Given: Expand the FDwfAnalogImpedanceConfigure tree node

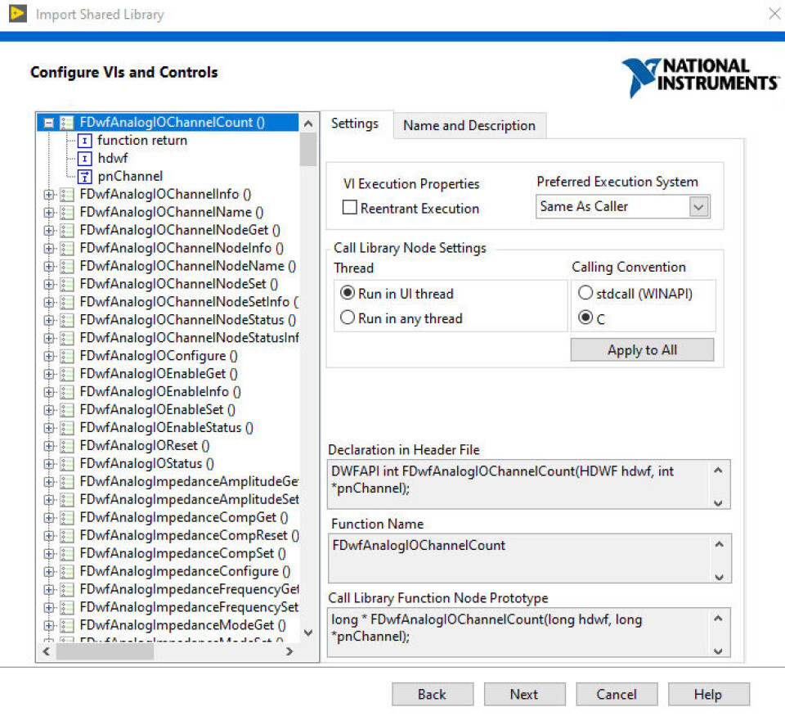Looking at the screenshot, I should coord(48,572).
